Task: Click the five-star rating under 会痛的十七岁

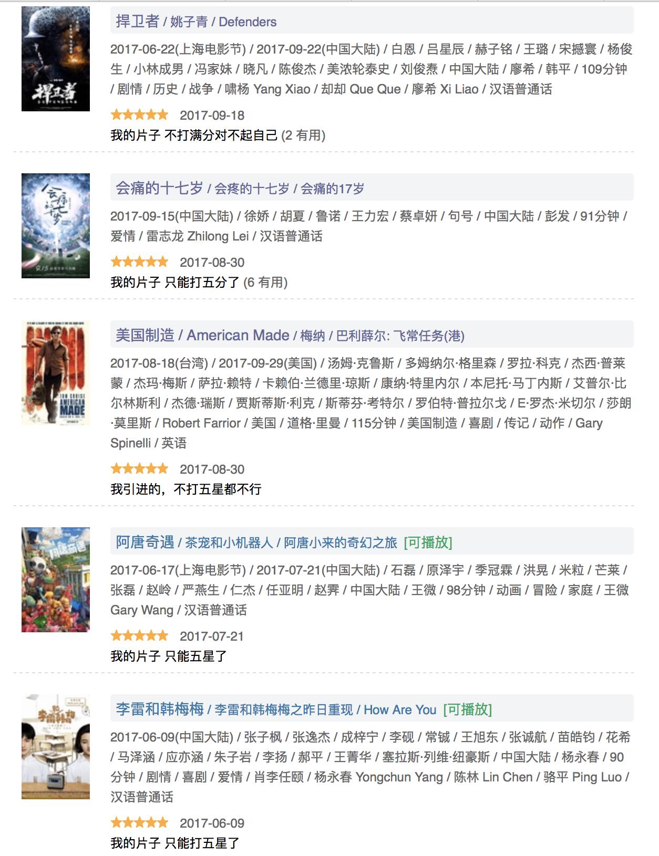Action: point(139,262)
